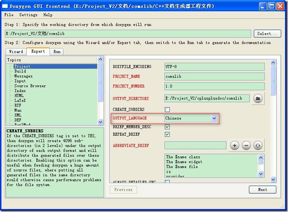Click the PROJECT_NUMBER label

tap(128, 86)
